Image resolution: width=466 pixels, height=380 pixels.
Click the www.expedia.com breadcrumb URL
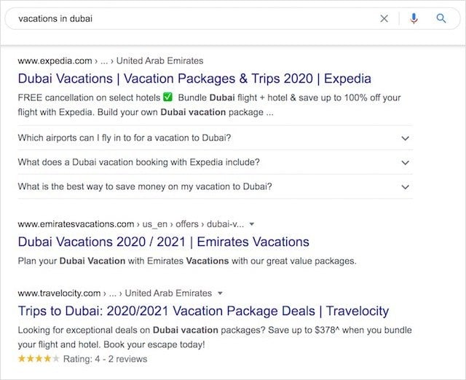(55, 60)
